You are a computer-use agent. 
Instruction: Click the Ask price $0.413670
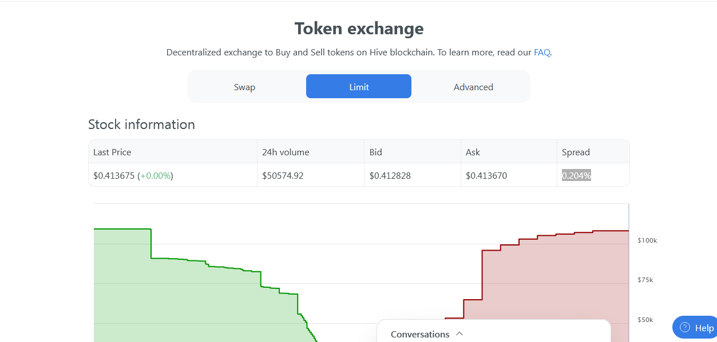click(486, 176)
